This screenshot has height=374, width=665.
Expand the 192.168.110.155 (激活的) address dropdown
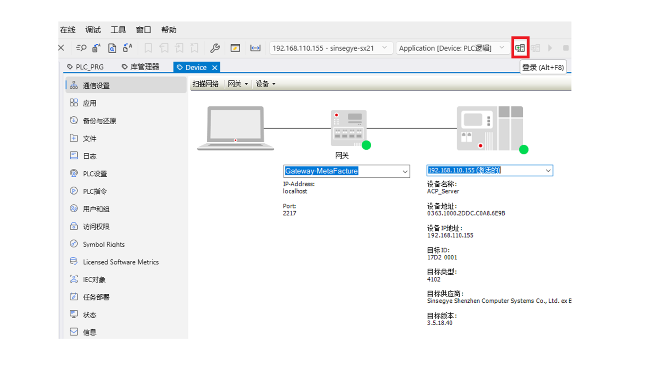(548, 170)
